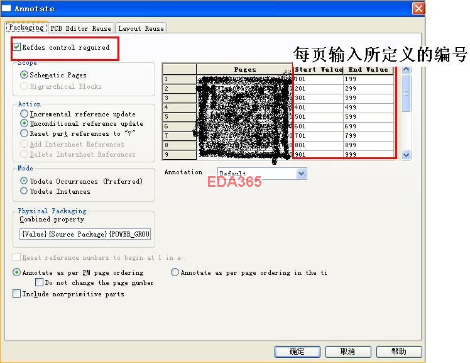Select Update Occurrences (Preferred) mode
Image resolution: width=470 pixels, height=363 pixels.
pyautogui.click(x=24, y=181)
